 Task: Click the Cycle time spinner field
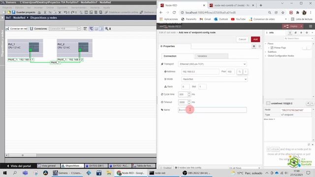click(x=184, y=94)
